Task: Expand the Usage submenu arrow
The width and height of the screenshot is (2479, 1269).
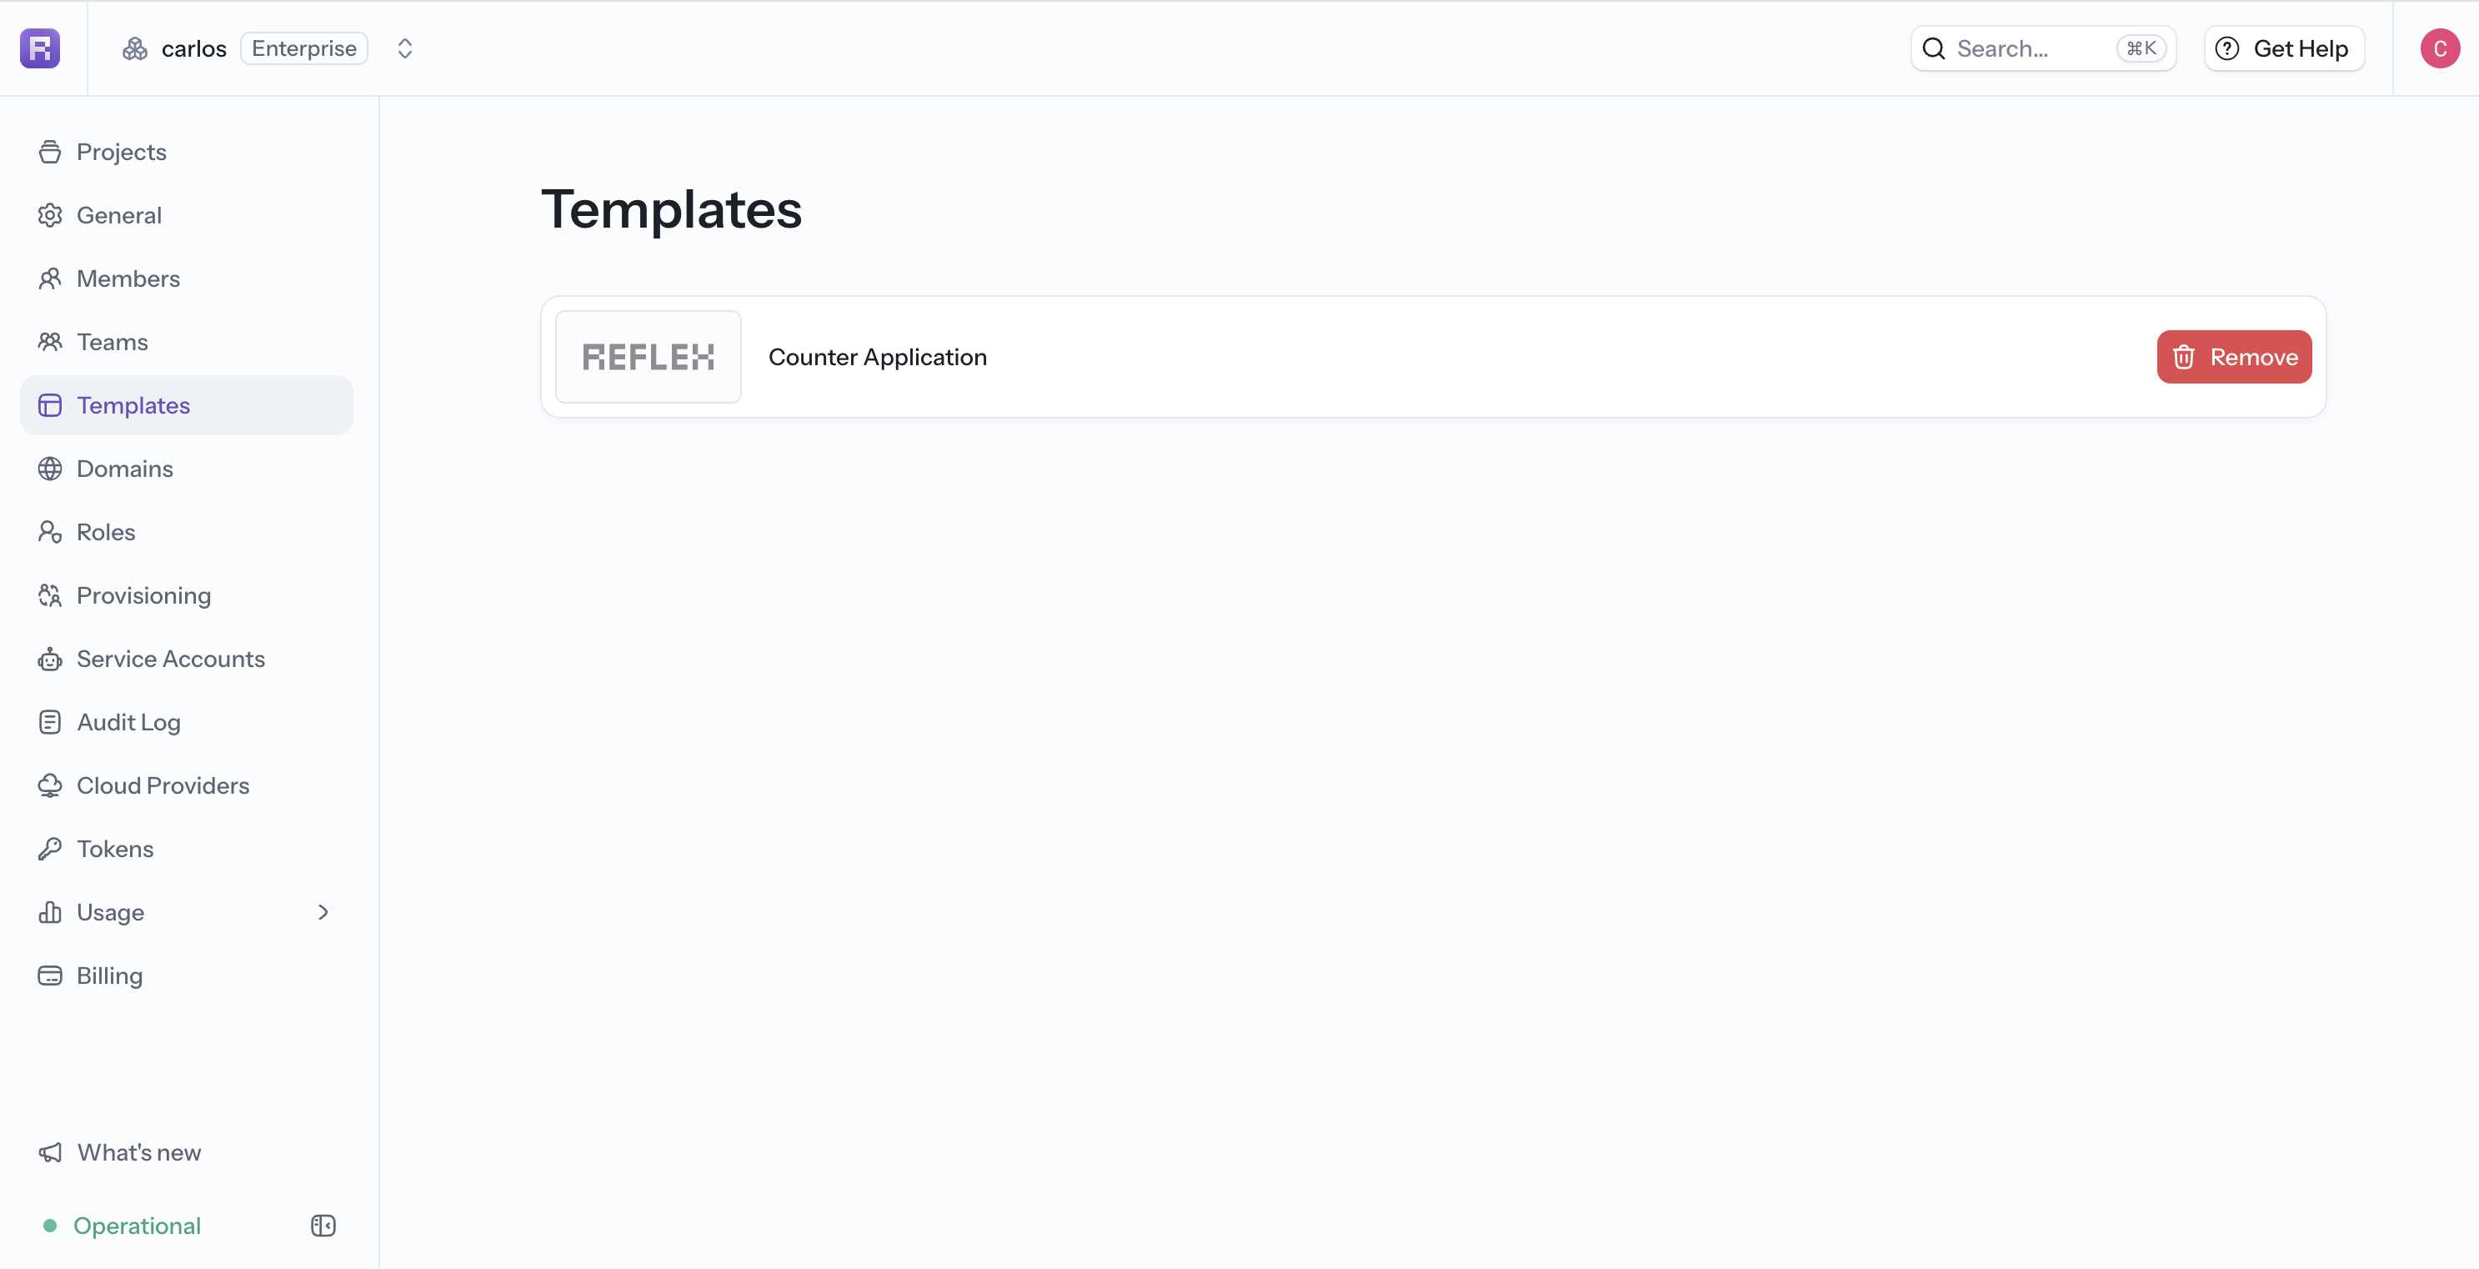Action: pos(323,912)
